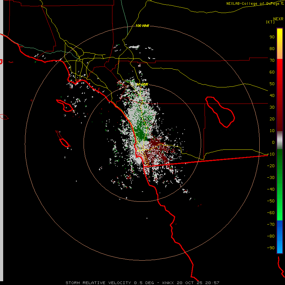Click the -50 scale label

(x=271, y=201)
